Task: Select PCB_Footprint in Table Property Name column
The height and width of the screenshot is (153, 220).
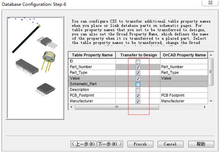Action: pyautogui.click(x=92, y=96)
